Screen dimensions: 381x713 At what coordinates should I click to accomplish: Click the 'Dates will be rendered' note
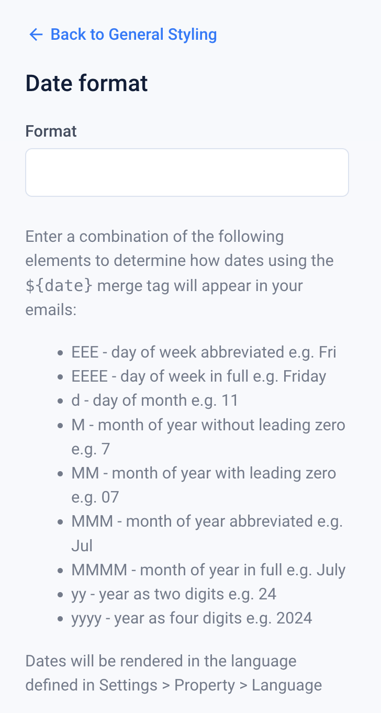click(161, 661)
